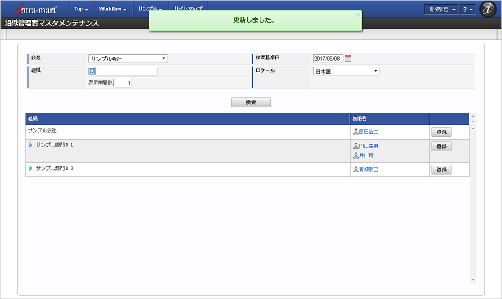Click the organization search magnifier icon
Screen dimensions: 502x299
click(x=92, y=71)
